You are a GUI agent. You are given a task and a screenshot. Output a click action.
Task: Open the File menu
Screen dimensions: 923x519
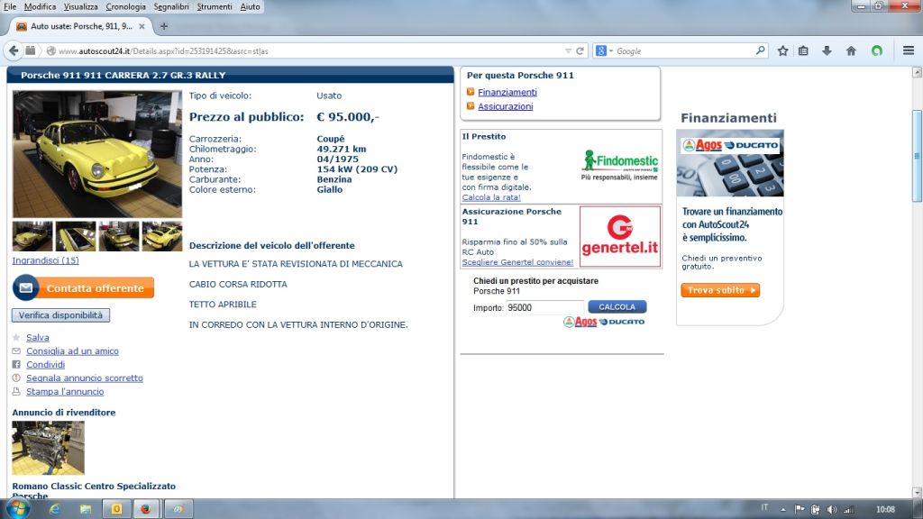(10, 7)
